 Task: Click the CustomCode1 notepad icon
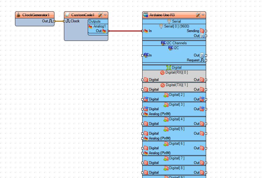coord(67,15)
